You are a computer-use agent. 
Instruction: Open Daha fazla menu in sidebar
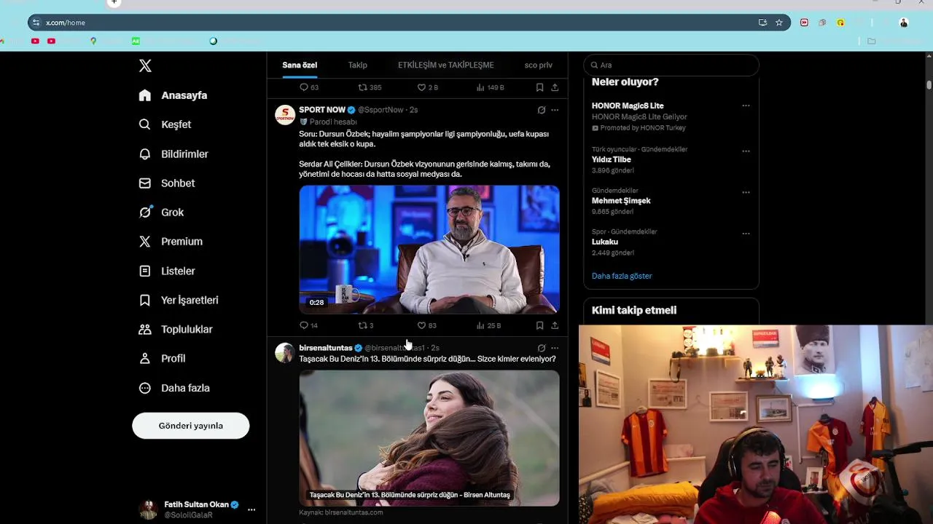point(174,388)
